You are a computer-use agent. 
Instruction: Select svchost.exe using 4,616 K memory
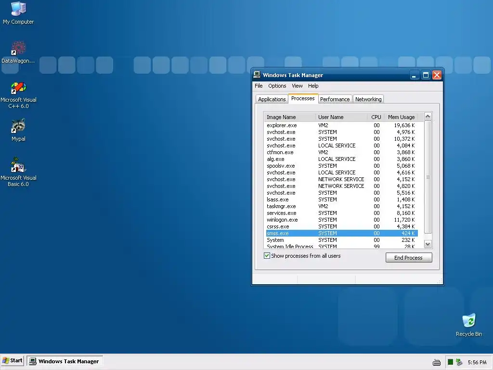click(341, 172)
